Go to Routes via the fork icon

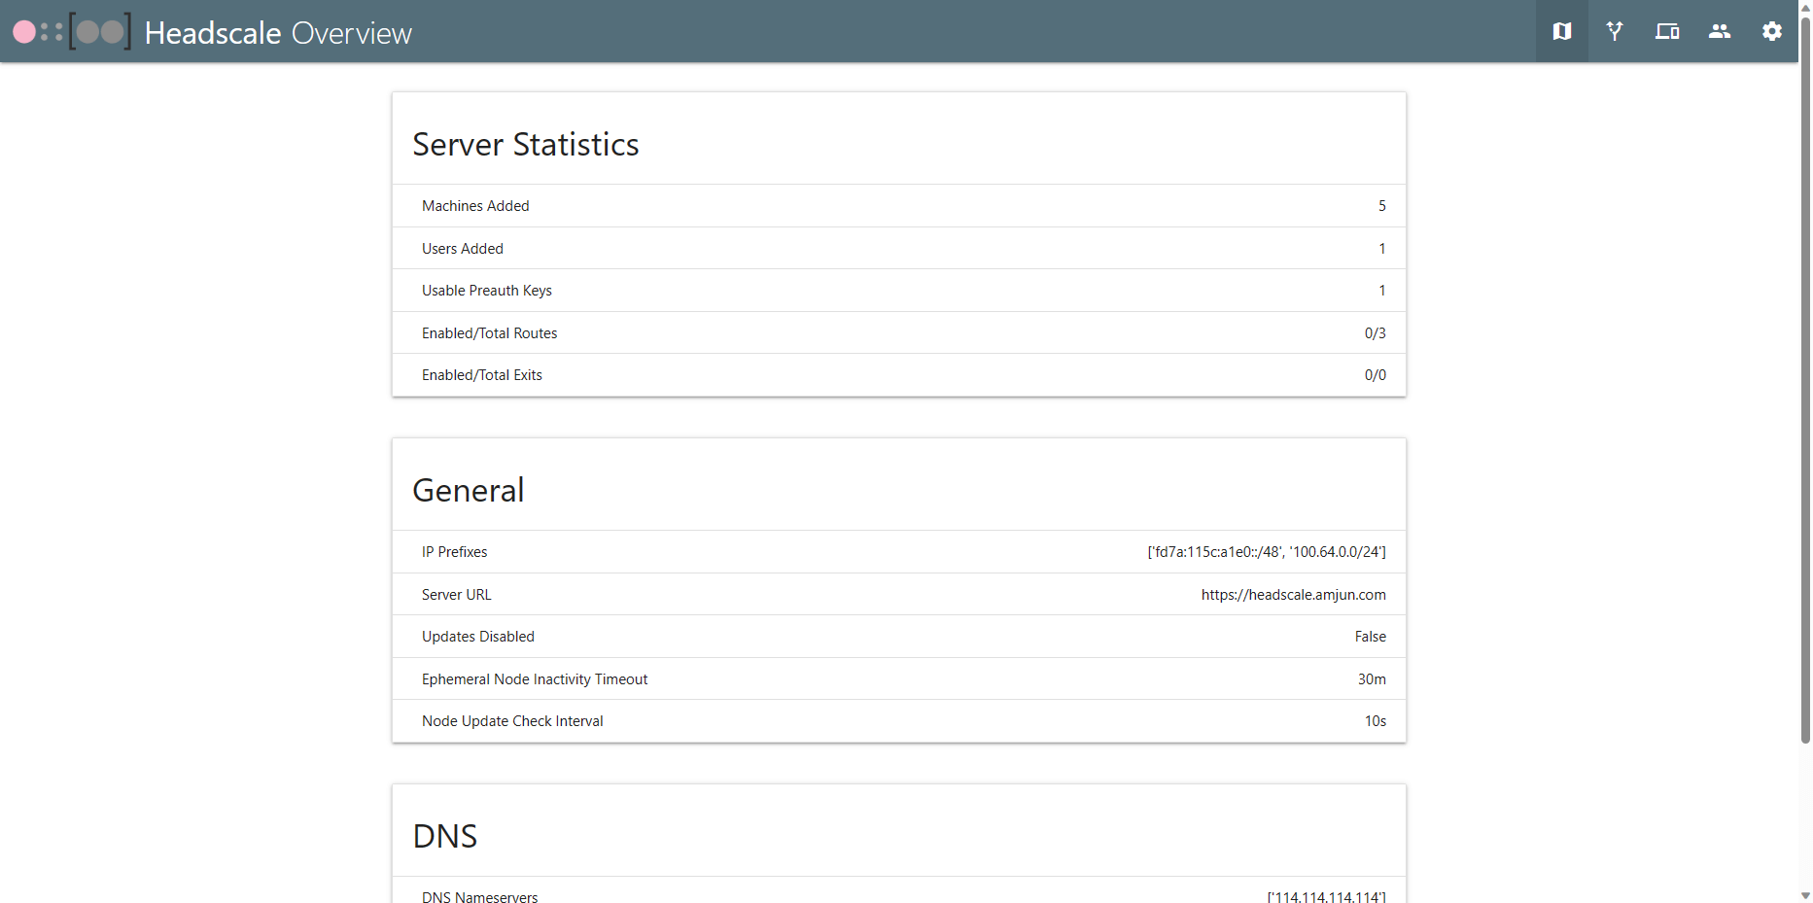pyautogui.click(x=1615, y=31)
